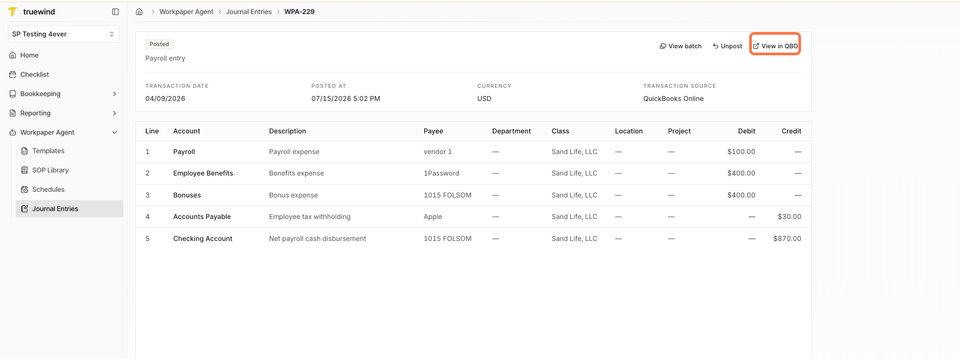
Task: Click the Unpost undo arrow icon
Action: click(x=715, y=46)
